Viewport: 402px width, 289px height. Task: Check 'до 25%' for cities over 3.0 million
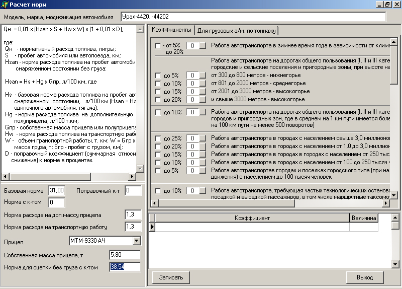tap(158, 138)
